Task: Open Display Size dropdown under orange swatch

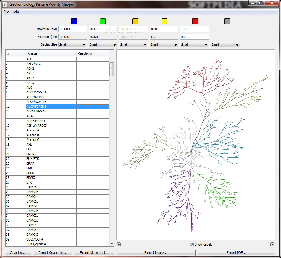Action: point(133,44)
